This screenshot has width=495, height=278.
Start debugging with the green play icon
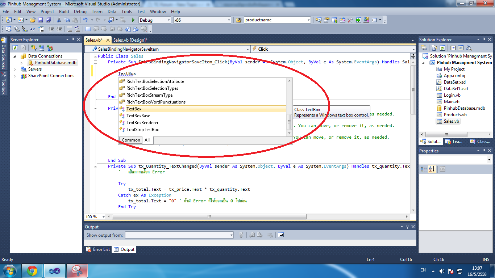point(133,20)
